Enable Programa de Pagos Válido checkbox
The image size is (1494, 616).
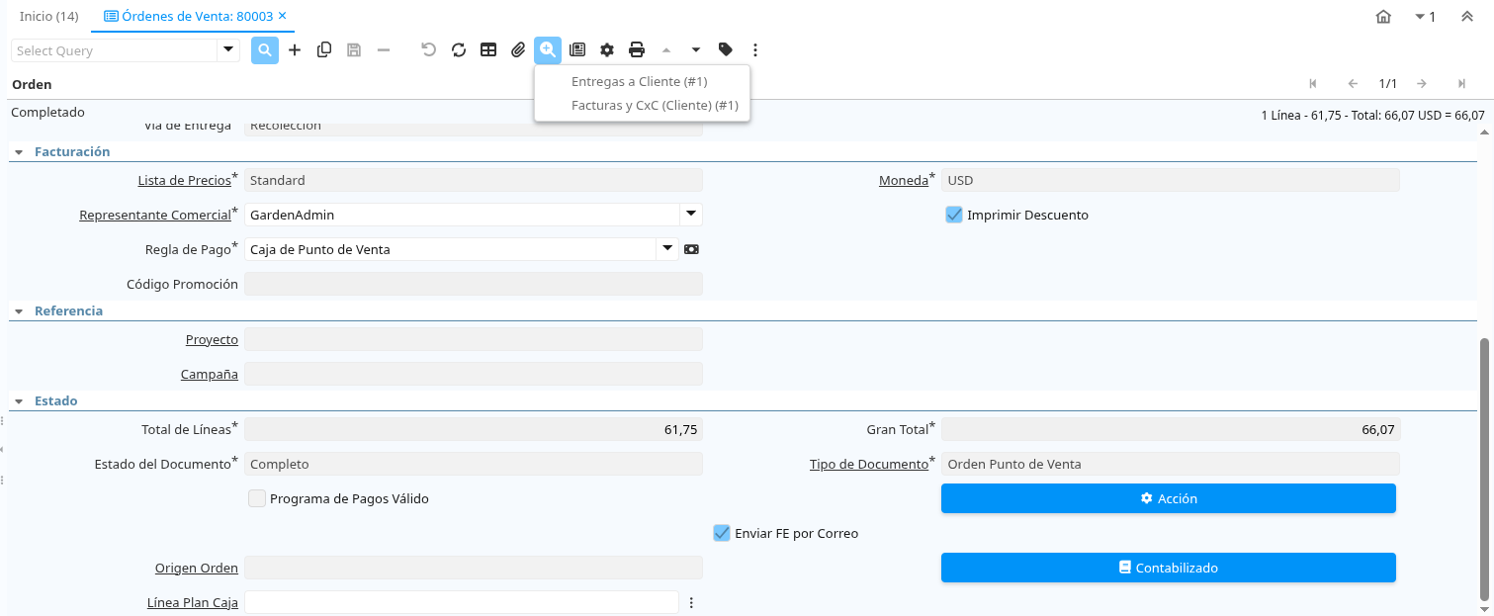pyautogui.click(x=257, y=498)
